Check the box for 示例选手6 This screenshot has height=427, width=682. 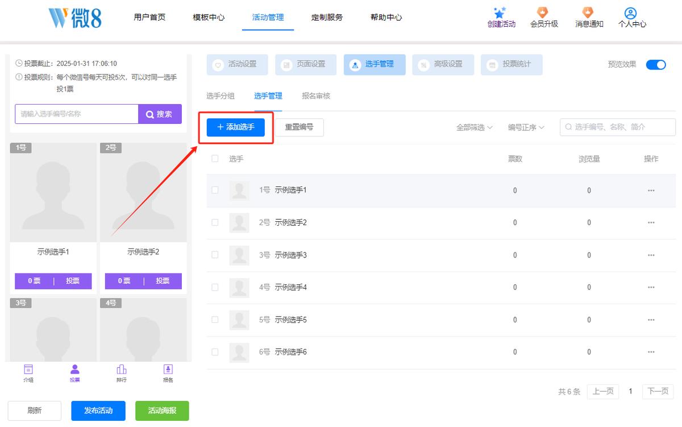point(215,352)
